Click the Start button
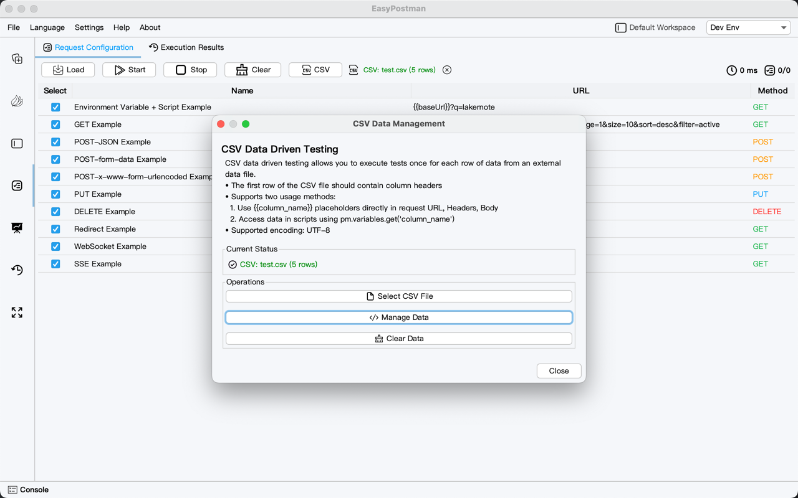 pyautogui.click(x=129, y=70)
